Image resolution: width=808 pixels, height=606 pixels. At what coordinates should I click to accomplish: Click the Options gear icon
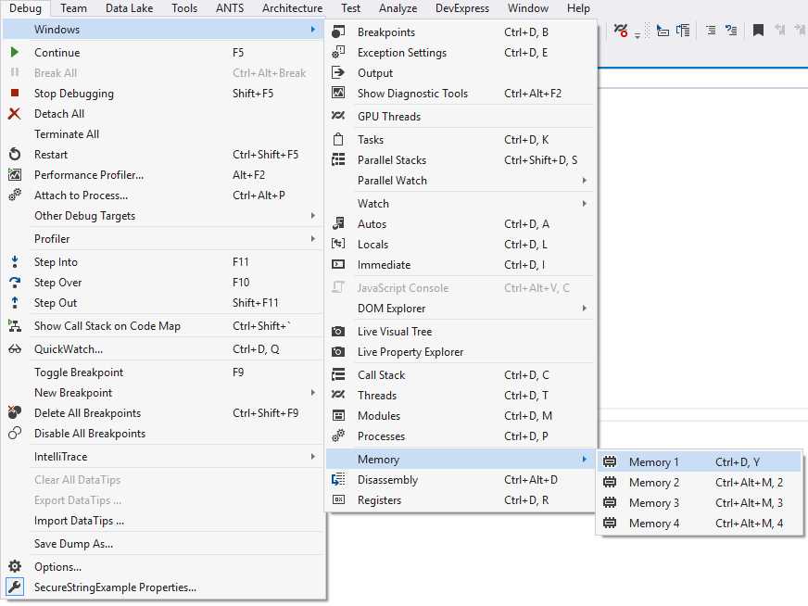[16, 565]
